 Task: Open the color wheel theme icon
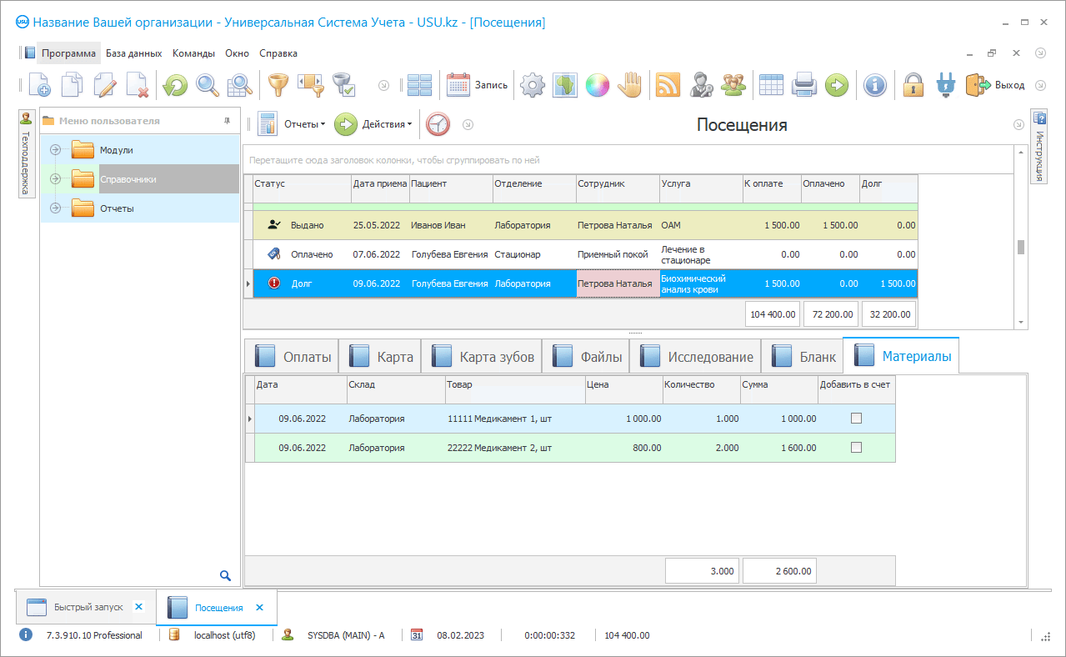[597, 85]
